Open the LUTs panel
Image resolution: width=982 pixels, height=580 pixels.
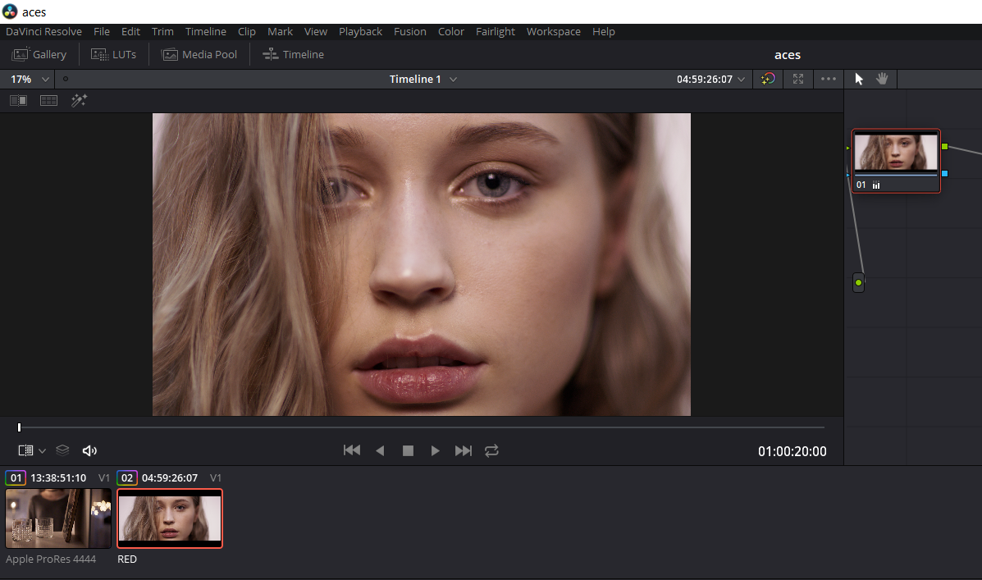point(113,54)
